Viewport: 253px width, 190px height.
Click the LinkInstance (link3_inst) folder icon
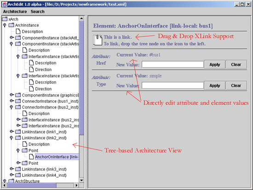click(x=18, y=169)
